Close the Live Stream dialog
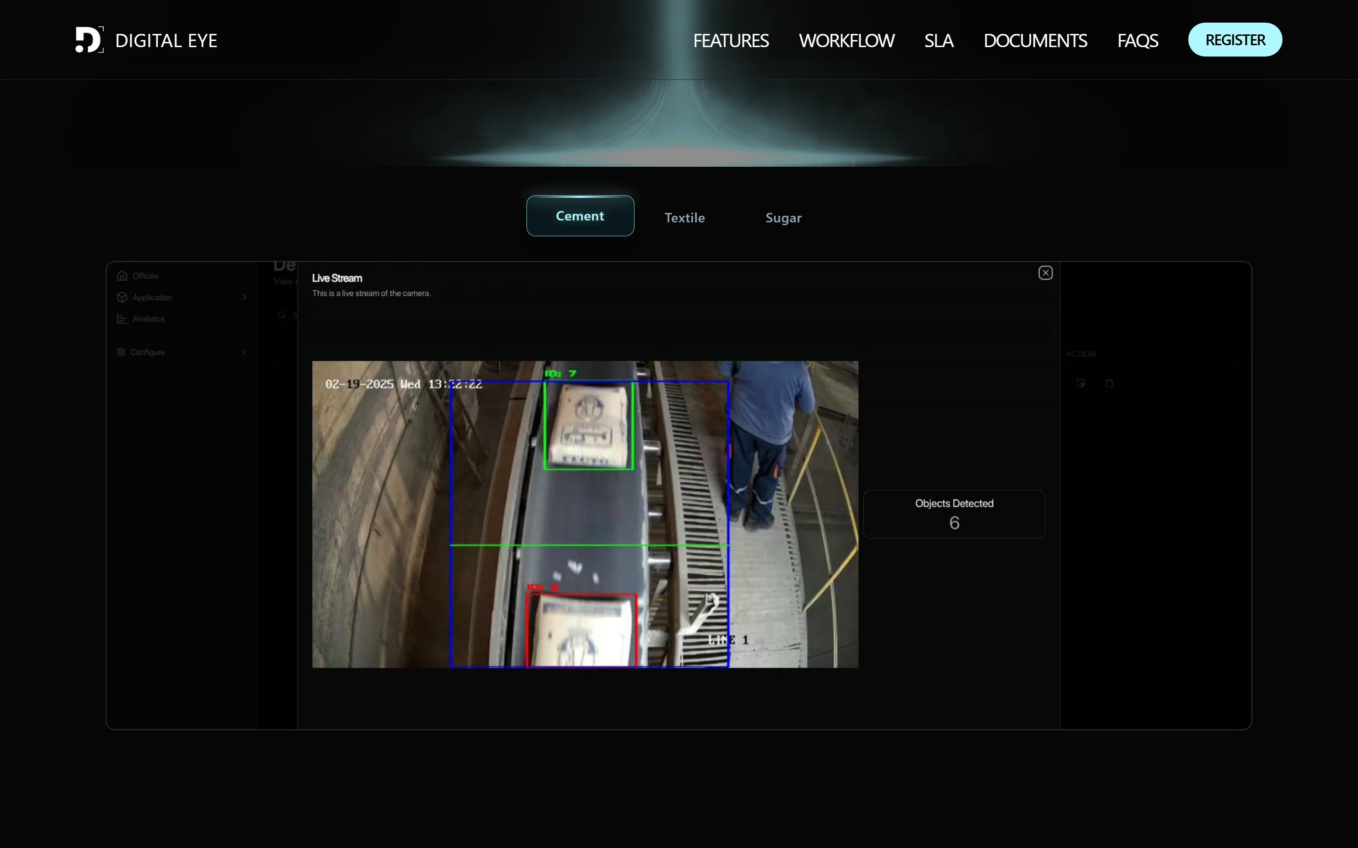The image size is (1358, 848). click(x=1045, y=273)
